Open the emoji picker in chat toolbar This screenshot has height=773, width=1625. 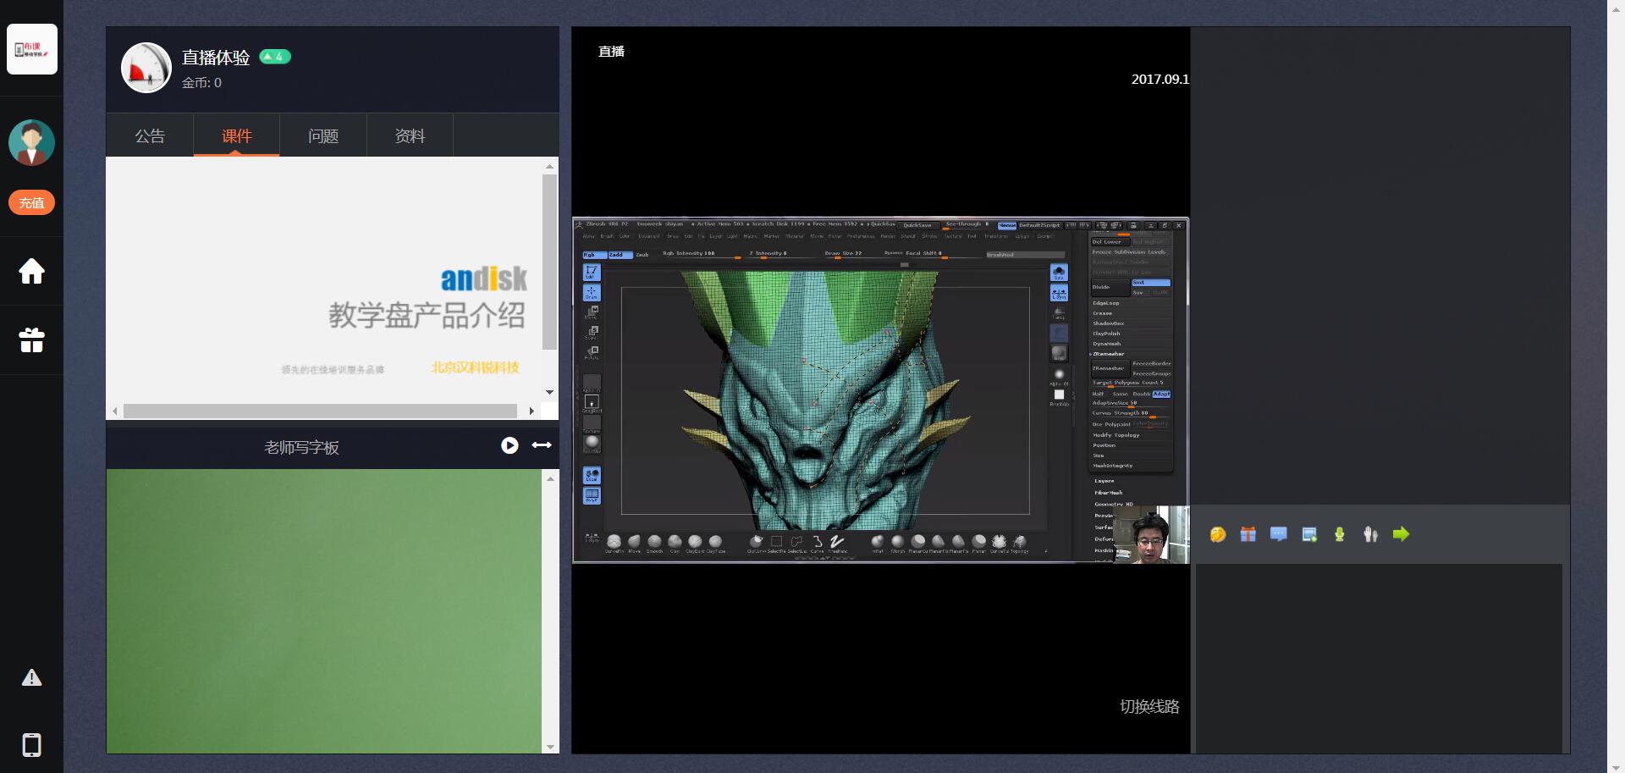point(1218,534)
